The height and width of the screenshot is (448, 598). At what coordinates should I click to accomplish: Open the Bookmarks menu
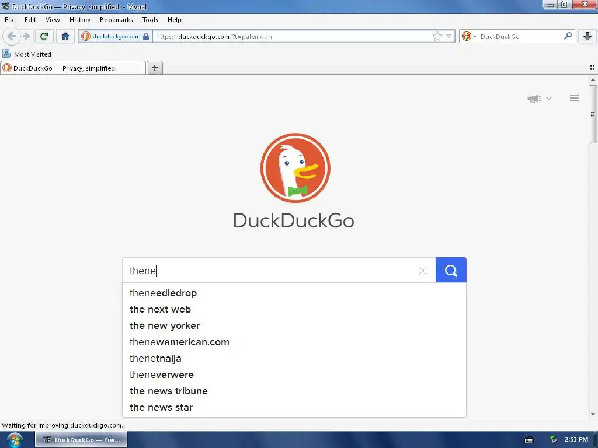coord(116,20)
